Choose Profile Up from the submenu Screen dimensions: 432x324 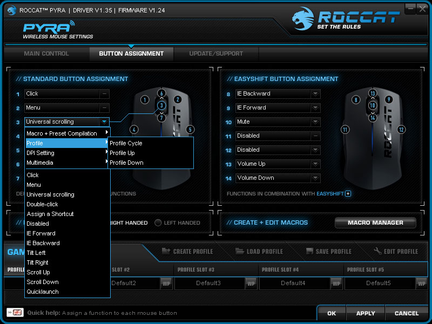[151, 153]
